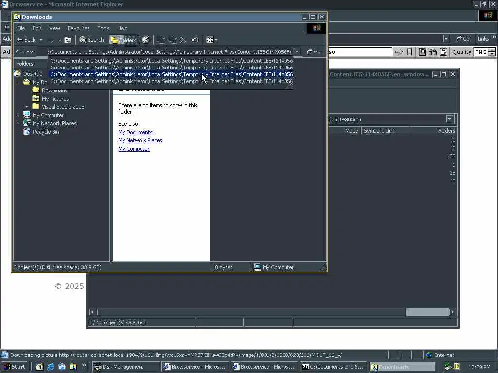This screenshot has width=498, height=373.
Task: Open the Start menu
Action: [14, 367]
